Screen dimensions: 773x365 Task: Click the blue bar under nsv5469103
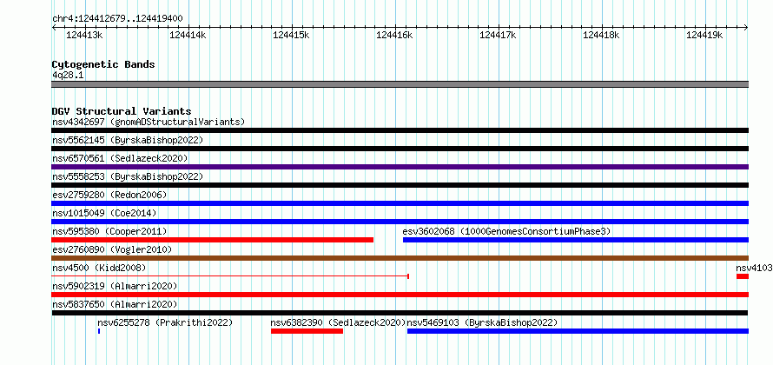pyautogui.click(x=578, y=331)
